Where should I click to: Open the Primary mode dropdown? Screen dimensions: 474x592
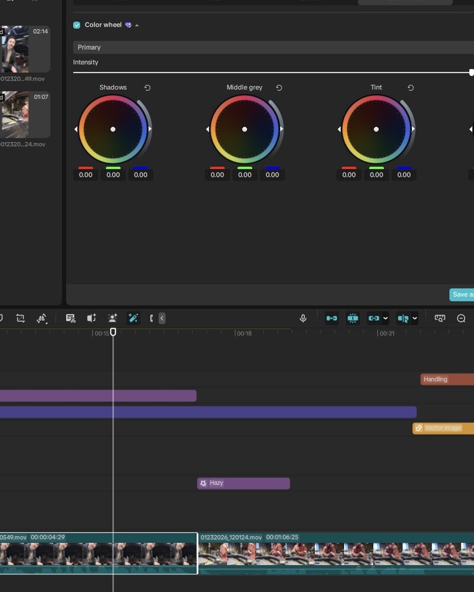(273, 47)
